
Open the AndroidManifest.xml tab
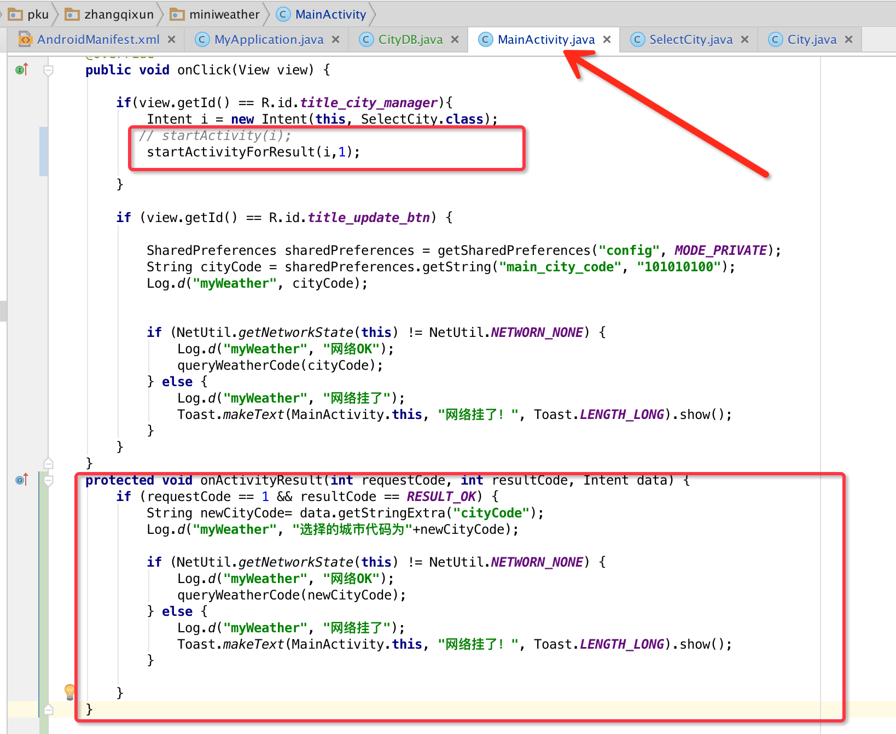click(x=98, y=39)
